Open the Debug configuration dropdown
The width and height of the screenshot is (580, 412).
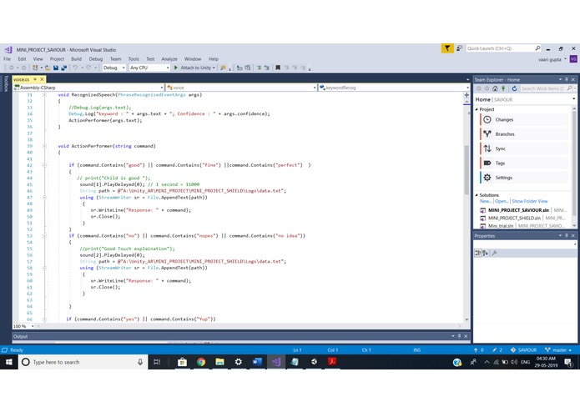(x=114, y=68)
